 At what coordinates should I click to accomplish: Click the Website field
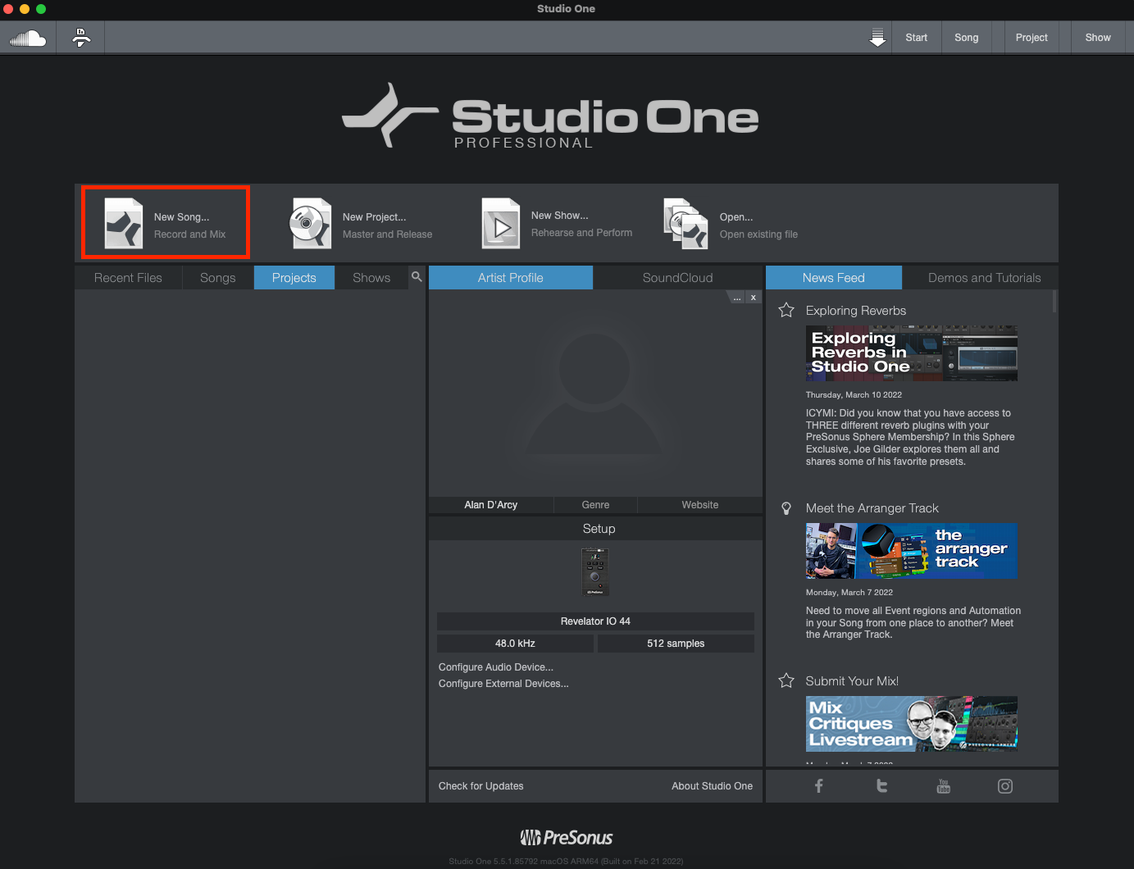pos(700,505)
